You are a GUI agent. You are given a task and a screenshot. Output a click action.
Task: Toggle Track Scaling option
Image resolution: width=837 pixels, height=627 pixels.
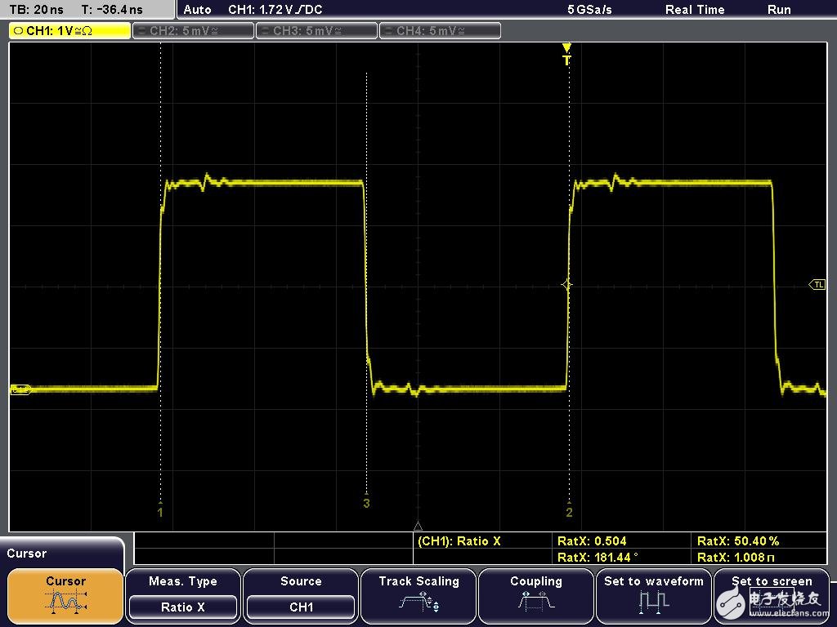(x=418, y=595)
